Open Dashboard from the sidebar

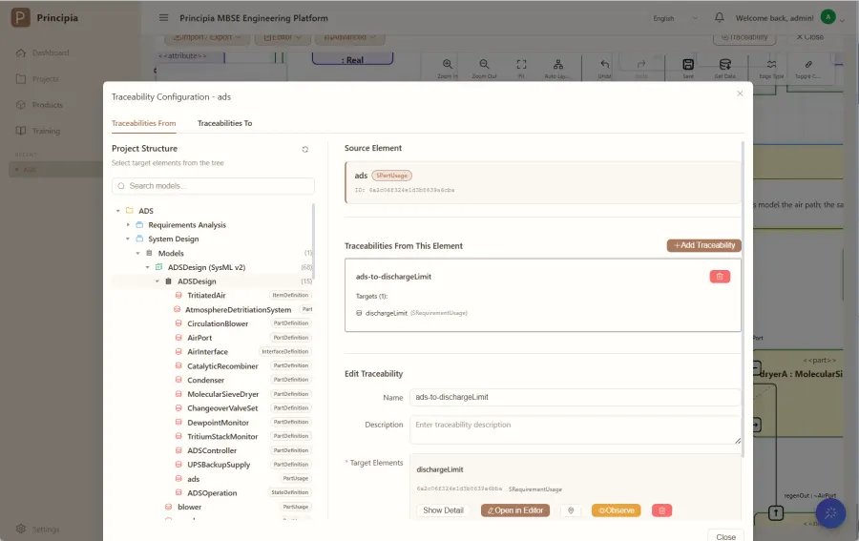tap(51, 52)
